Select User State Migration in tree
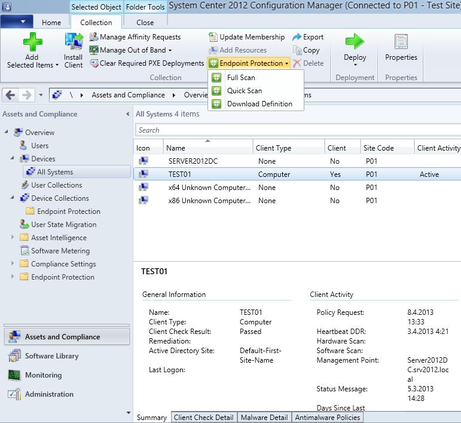The width and height of the screenshot is (461, 423). pos(63,225)
